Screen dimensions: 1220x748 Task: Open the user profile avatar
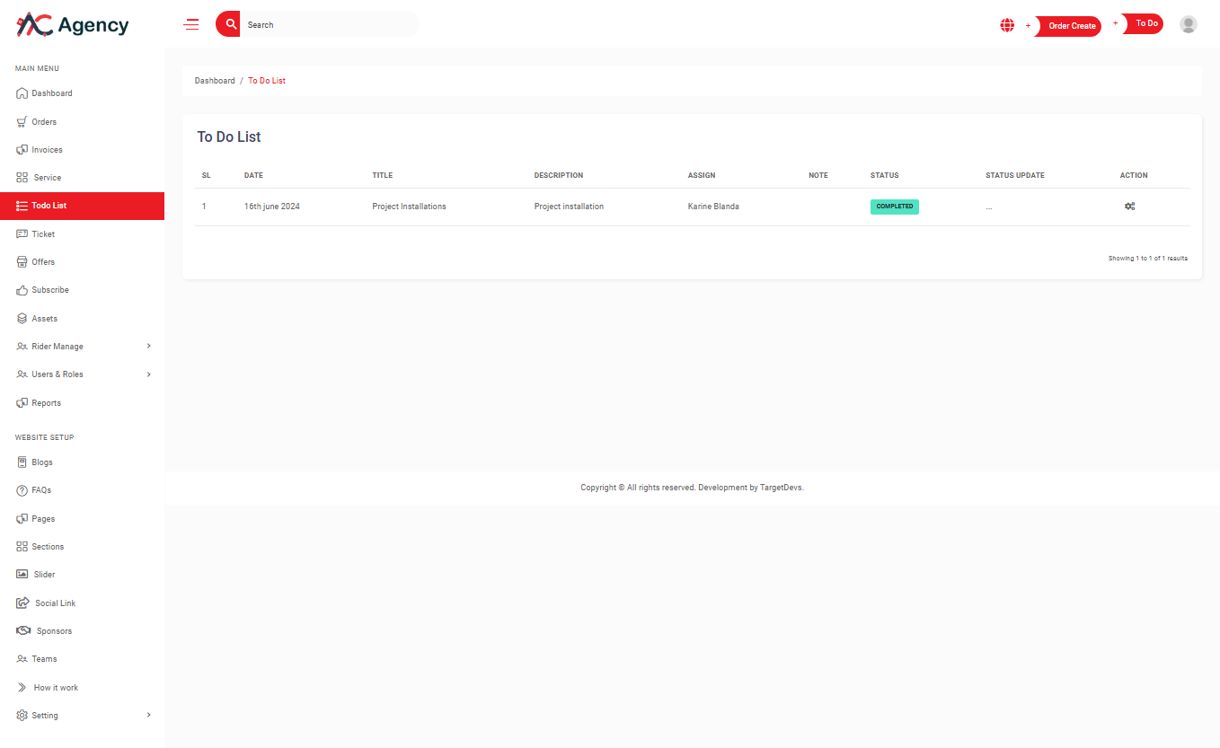(1188, 25)
